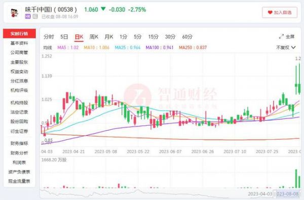The width and height of the screenshot is (304, 200).
Task: Click the green down-triangle price indicator
Action: point(103,9)
